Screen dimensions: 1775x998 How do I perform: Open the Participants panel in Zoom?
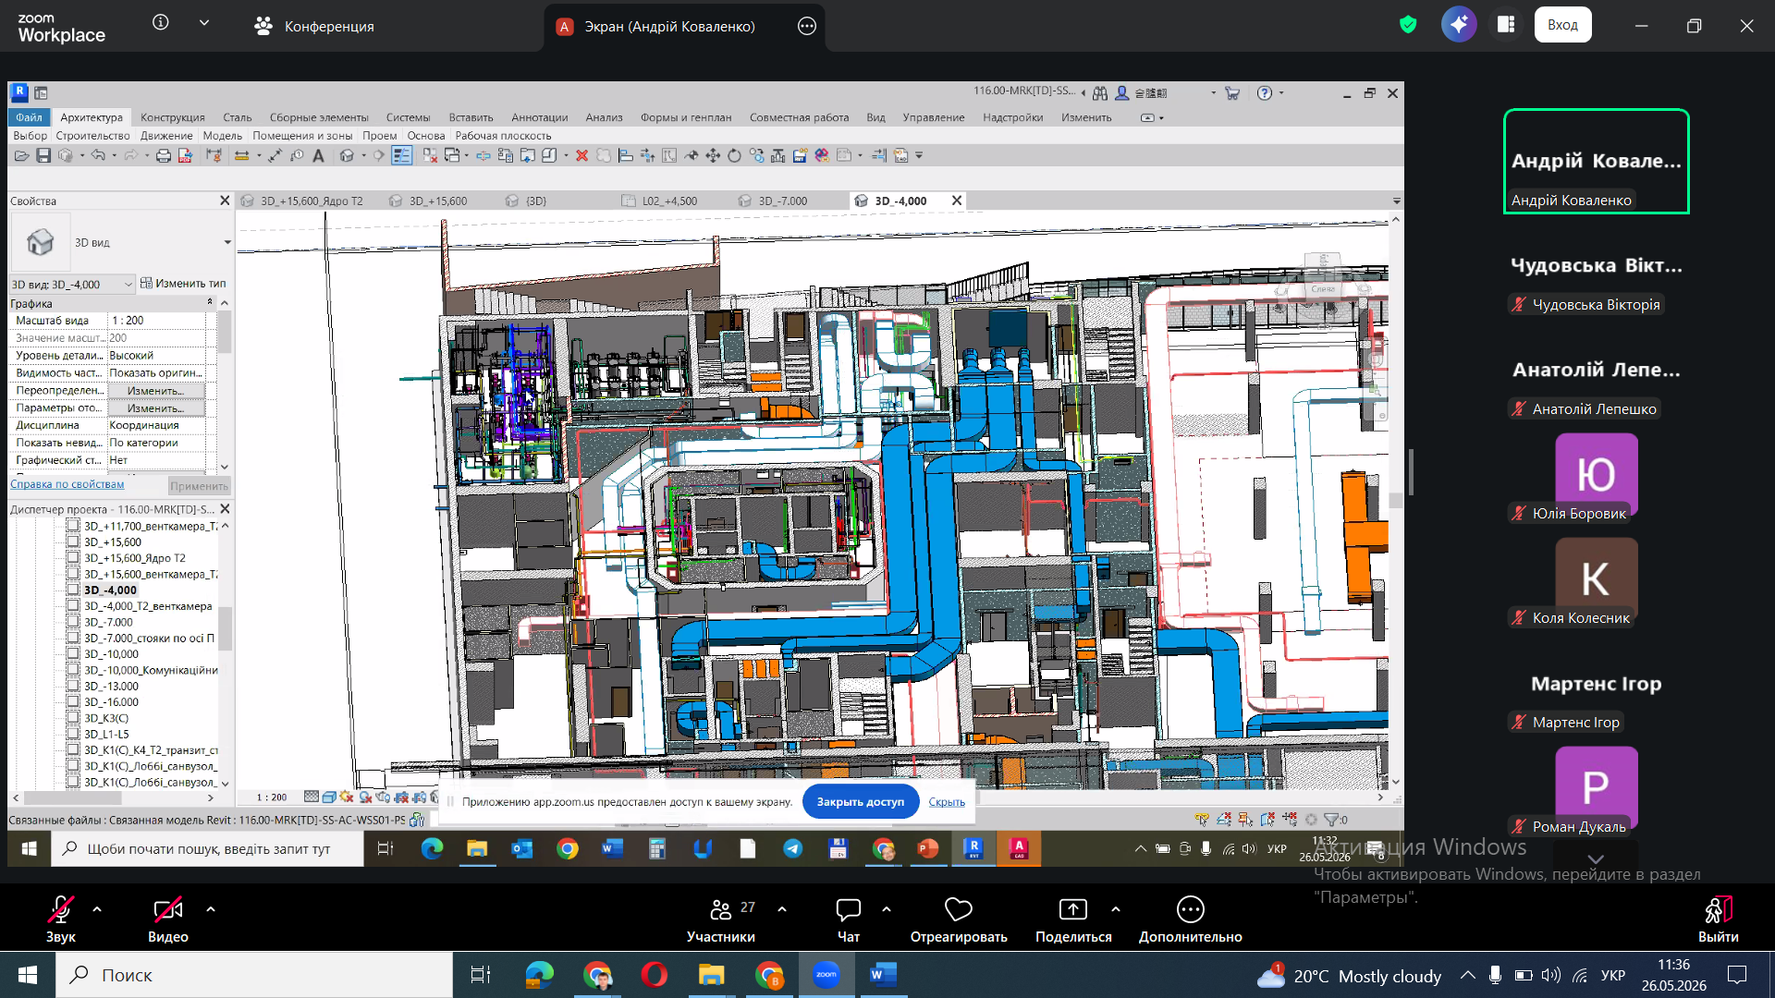pyautogui.click(x=721, y=920)
